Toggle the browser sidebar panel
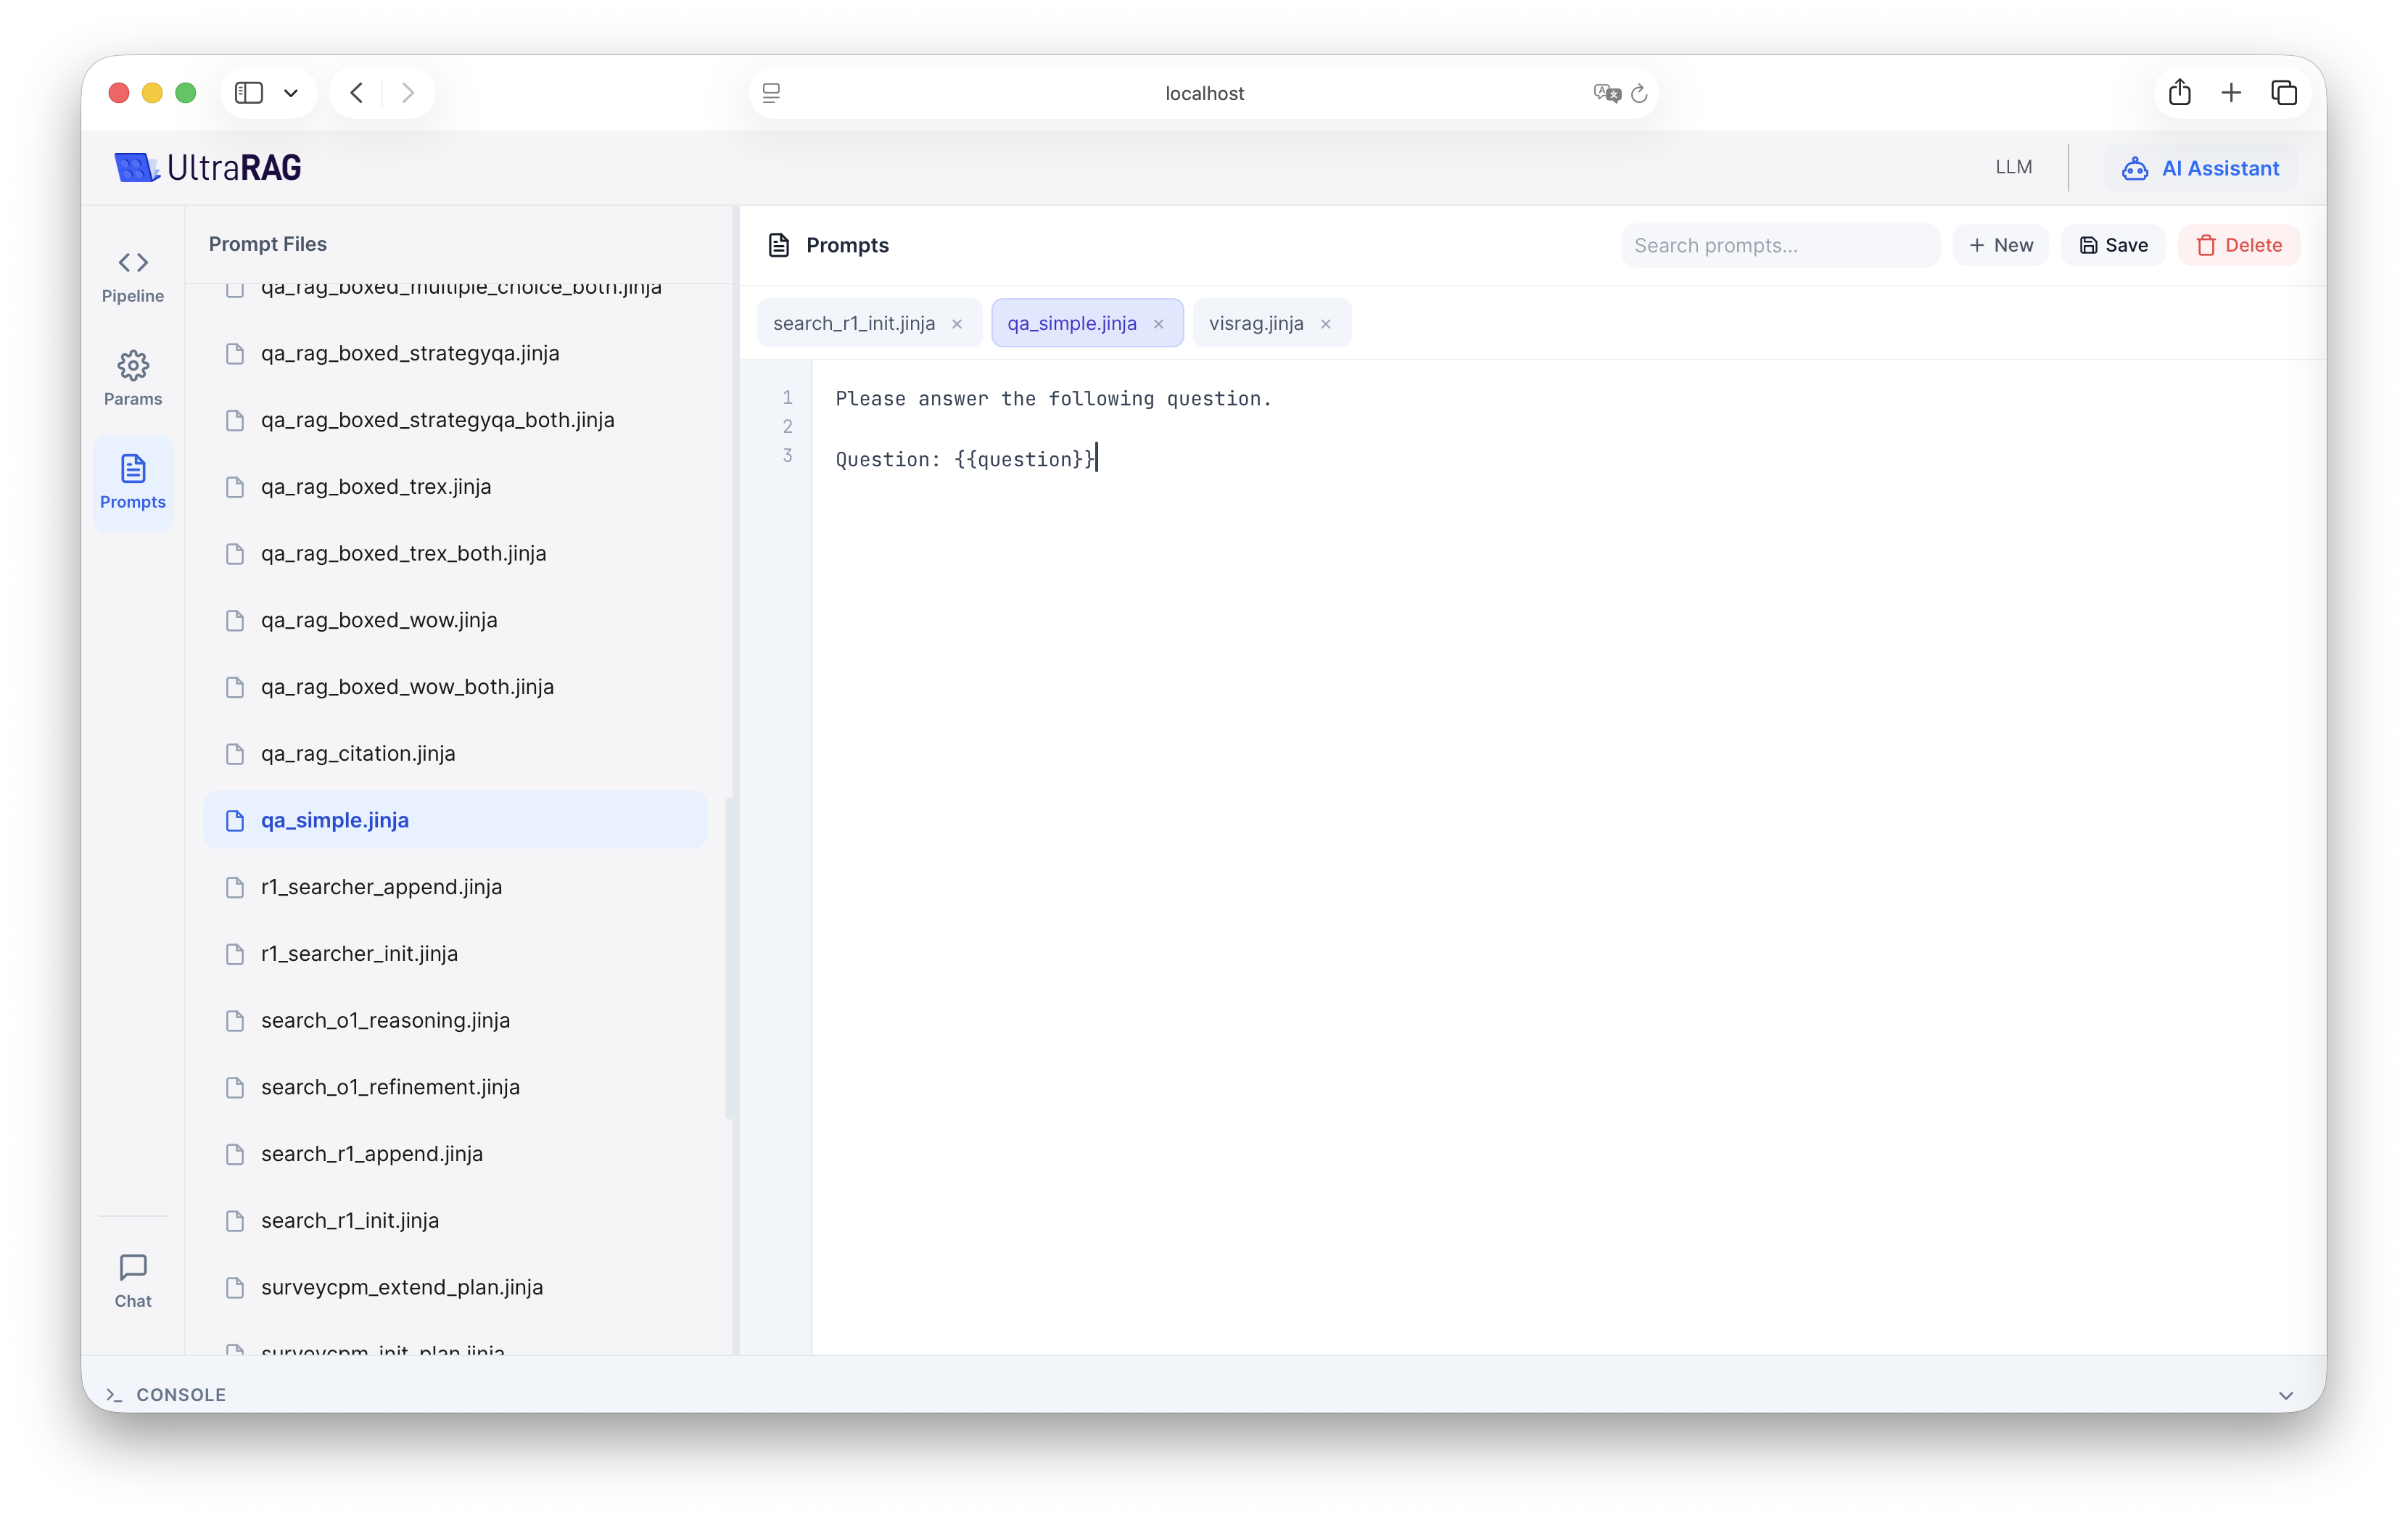The image size is (2408, 1520). [249, 93]
